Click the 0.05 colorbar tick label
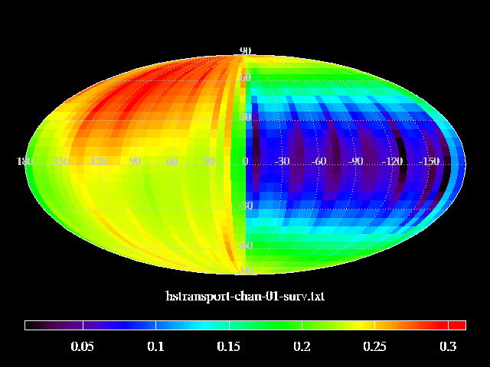The height and width of the screenshot is (367, 490). [83, 347]
